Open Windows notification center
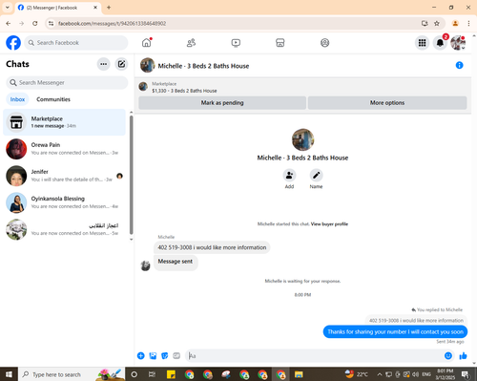477x381 pixels. (466, 374)
